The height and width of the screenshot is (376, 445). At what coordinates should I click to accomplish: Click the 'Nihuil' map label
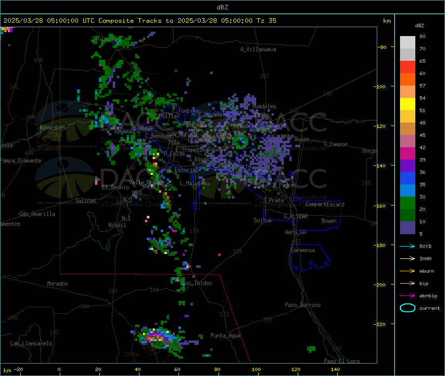pyautogui.click(x=117, y=225)
